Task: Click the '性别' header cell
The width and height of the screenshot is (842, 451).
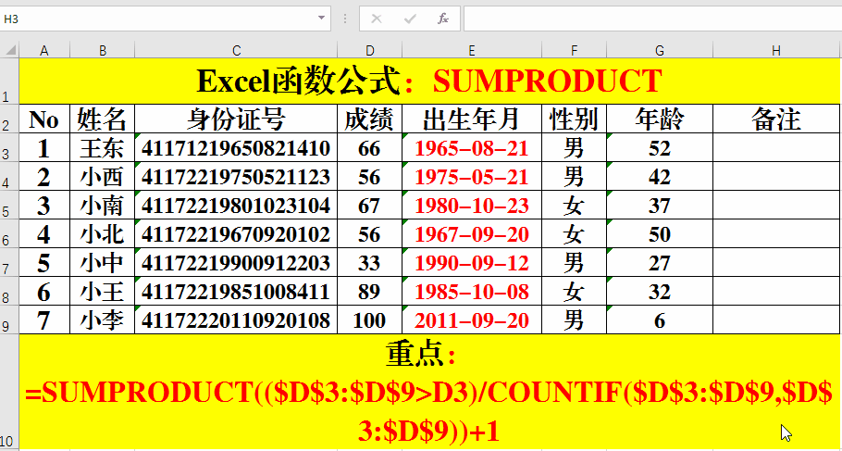Action: coord(574,119)
